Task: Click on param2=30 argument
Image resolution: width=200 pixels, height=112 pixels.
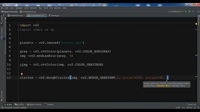Action: click(154, 78)
